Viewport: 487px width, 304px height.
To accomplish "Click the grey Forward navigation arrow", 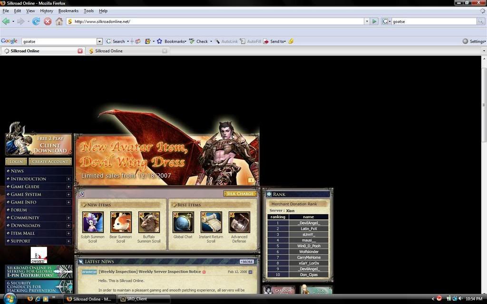I will (x=21, y=21).
